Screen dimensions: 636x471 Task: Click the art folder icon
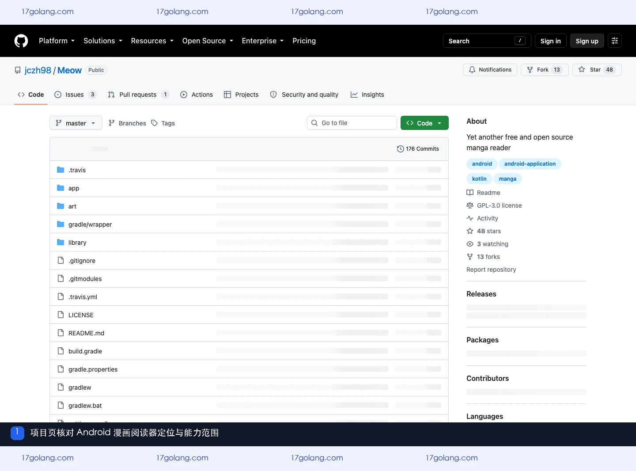point(61,206)
